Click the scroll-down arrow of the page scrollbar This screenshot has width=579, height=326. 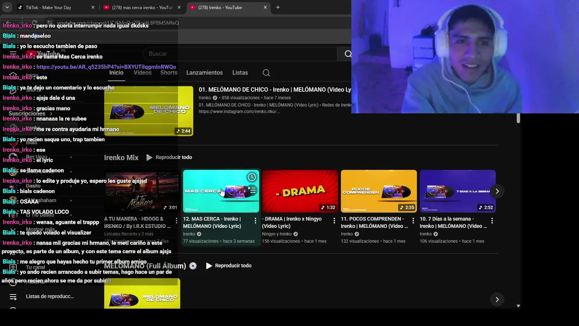pos(518,306)
